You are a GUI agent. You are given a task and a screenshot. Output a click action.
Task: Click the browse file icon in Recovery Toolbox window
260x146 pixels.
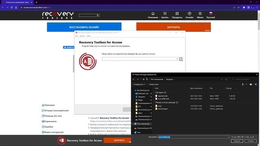pyautogui.click(x=181, y=59)
